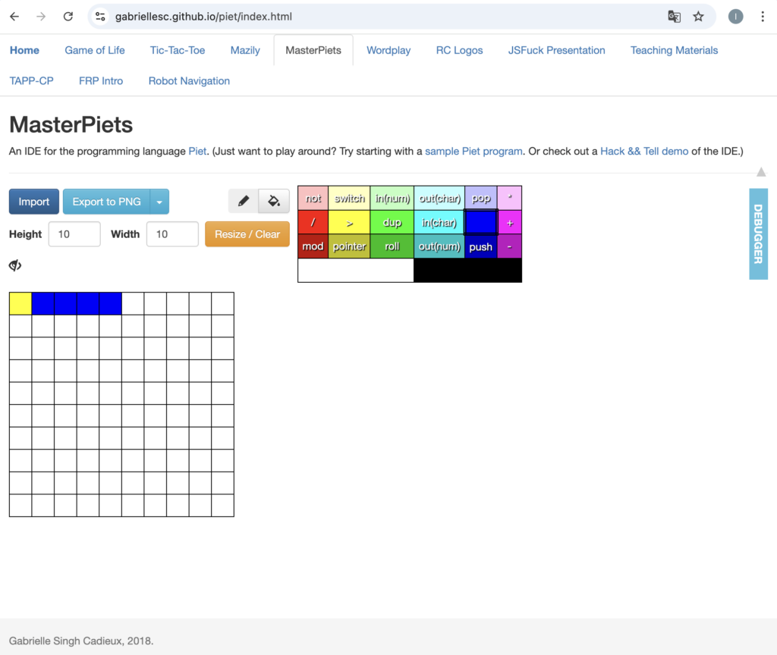
Task: Open the site information icon in address bar
Action: (100, 17)
